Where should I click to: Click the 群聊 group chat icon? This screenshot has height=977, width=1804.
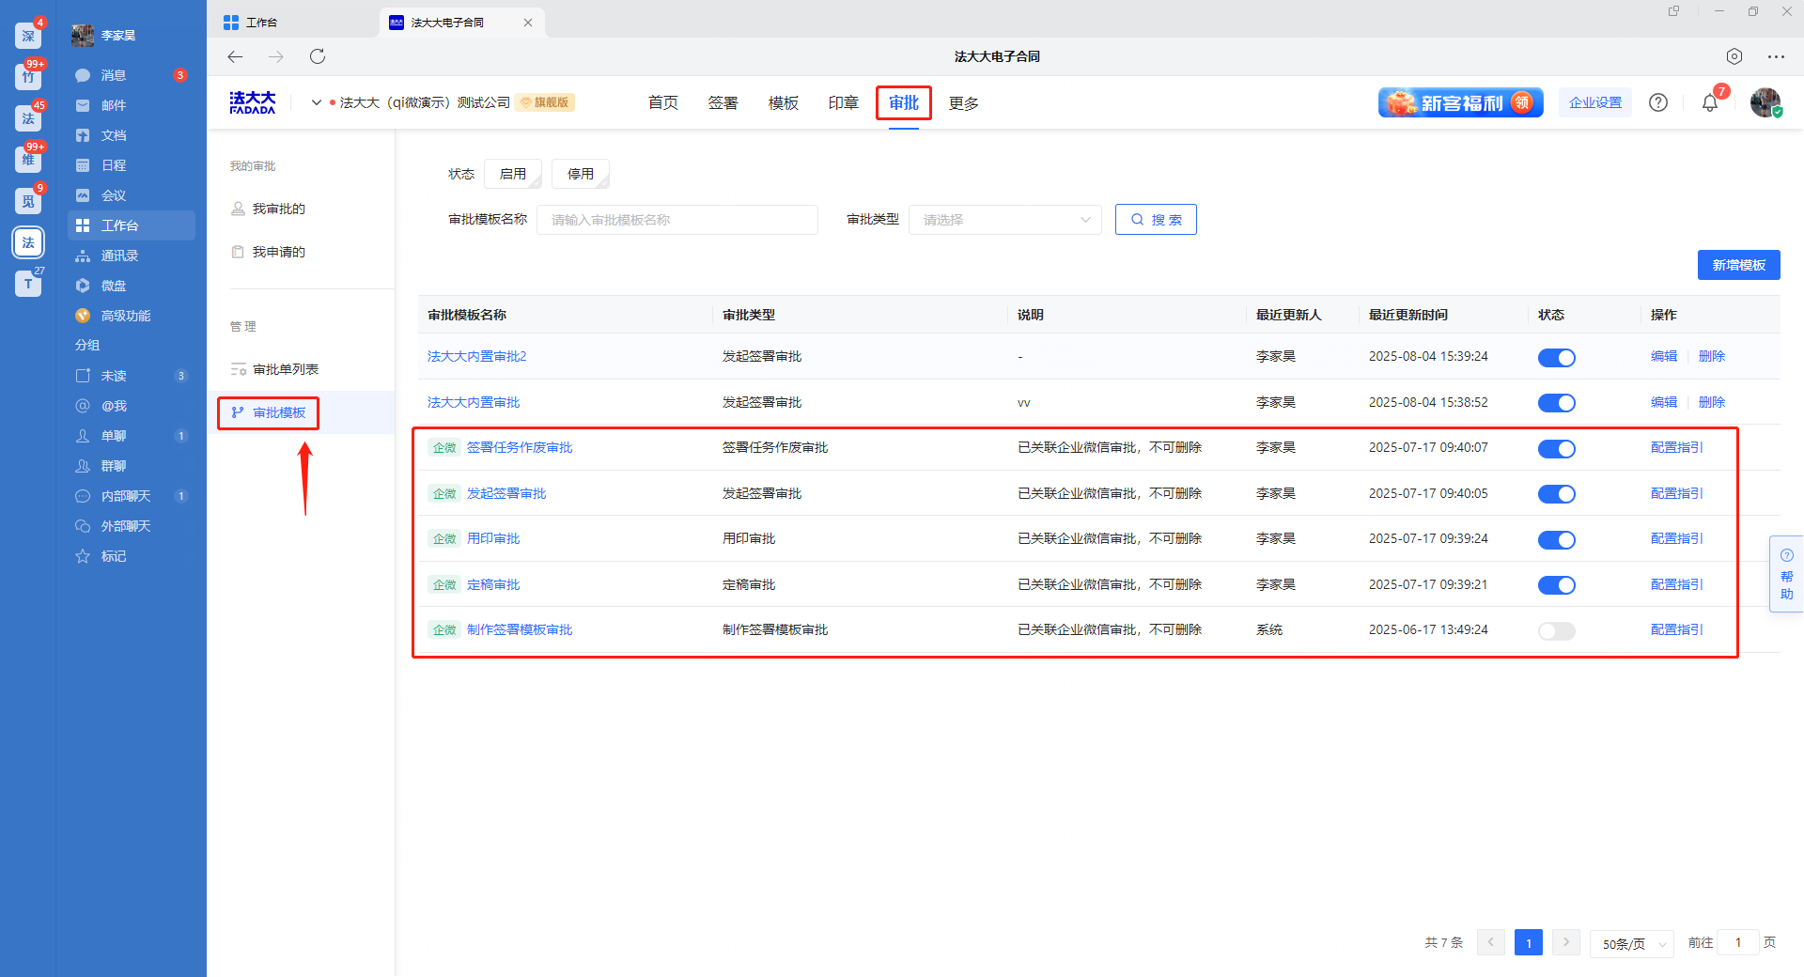tap(83, 466)
